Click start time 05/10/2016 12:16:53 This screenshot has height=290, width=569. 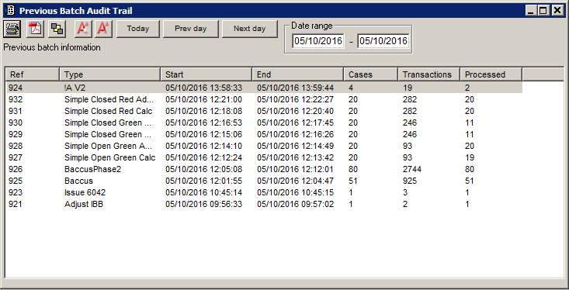point(203,123)
